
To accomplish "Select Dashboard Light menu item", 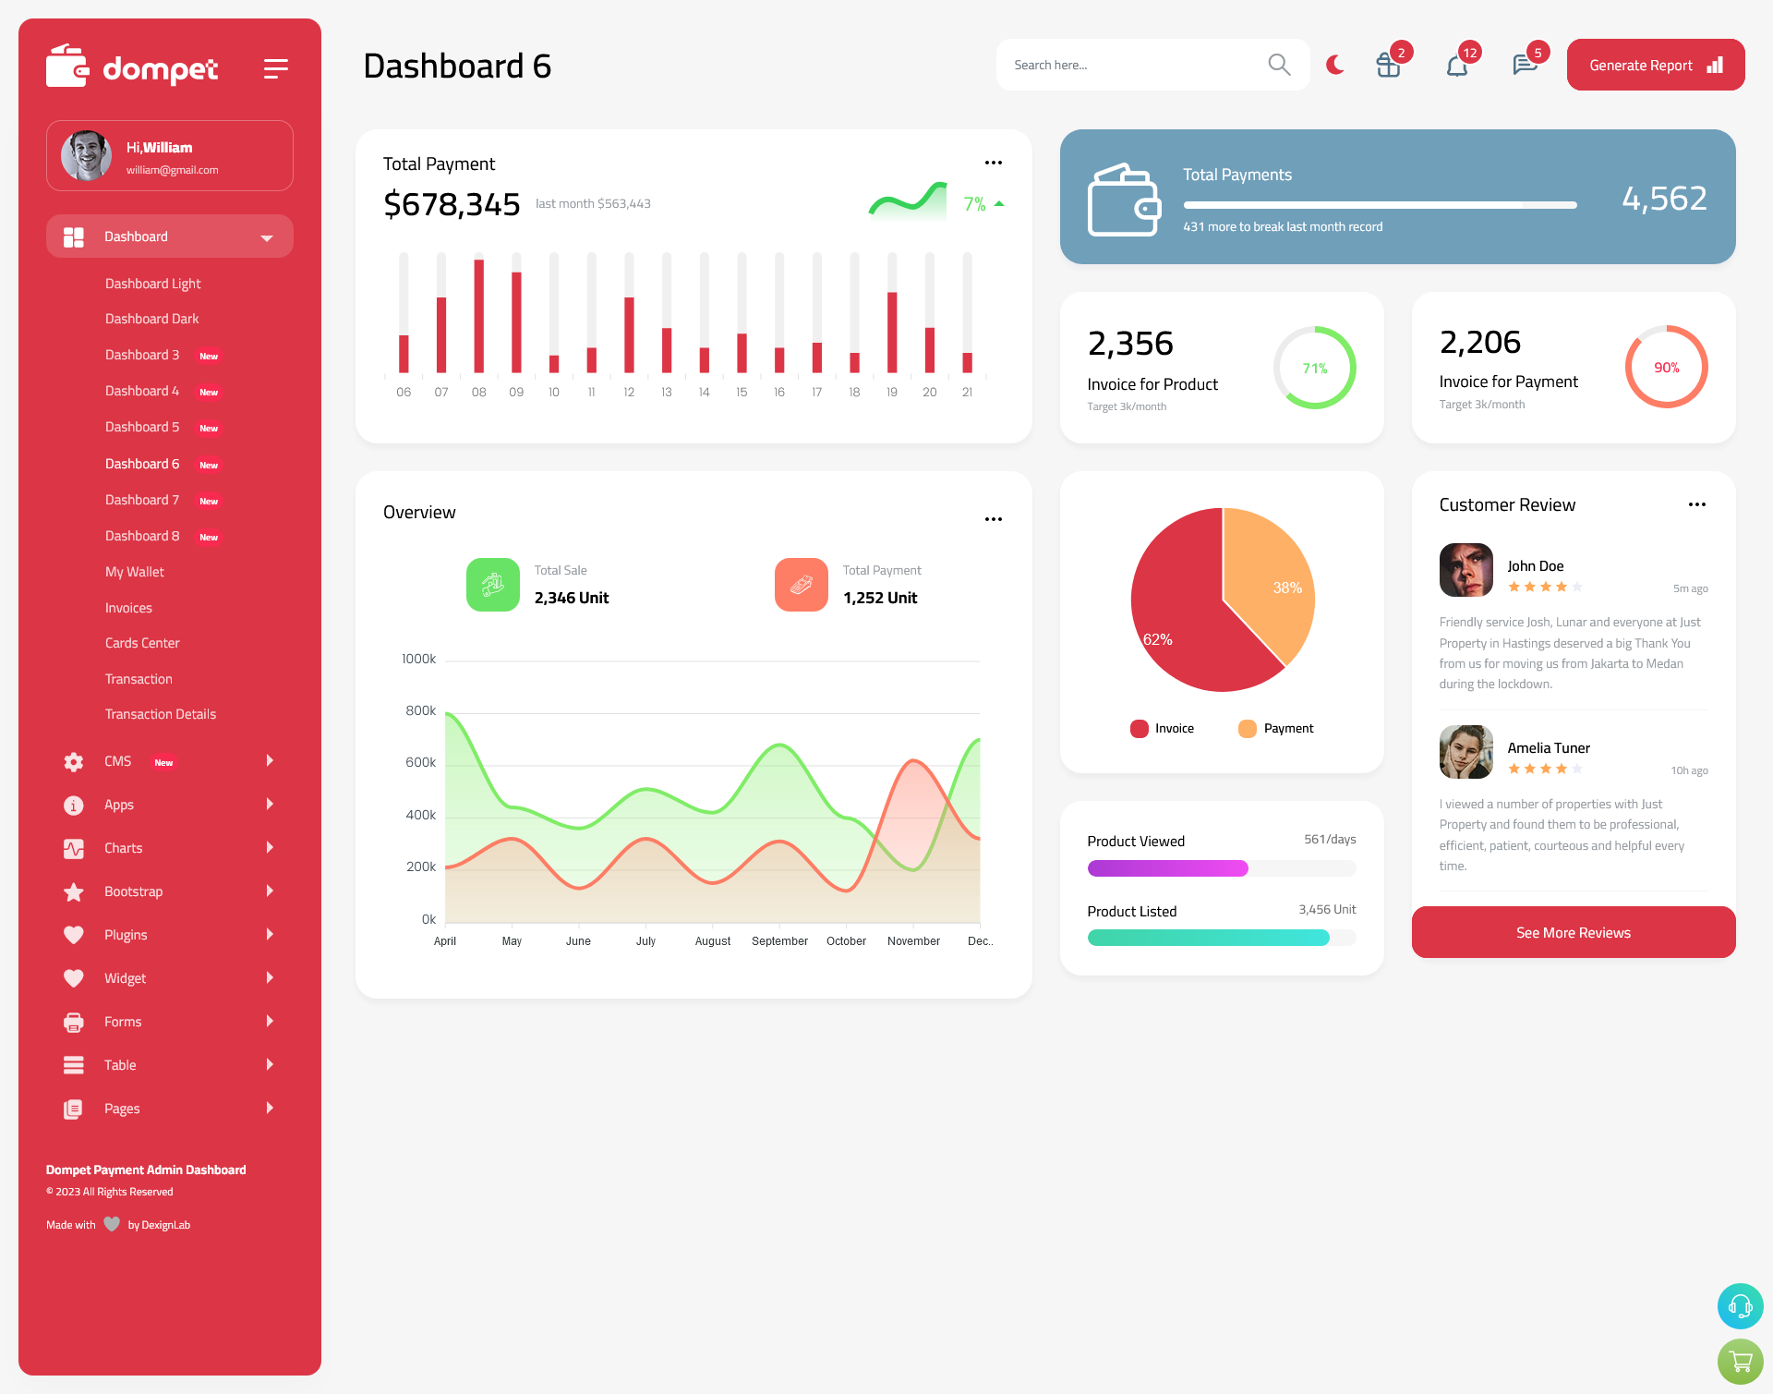I will pyautogui.click(x=152, y=283).
